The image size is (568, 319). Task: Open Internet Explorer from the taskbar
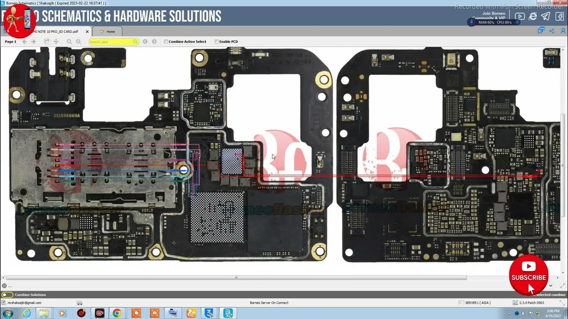click(27, 313)
